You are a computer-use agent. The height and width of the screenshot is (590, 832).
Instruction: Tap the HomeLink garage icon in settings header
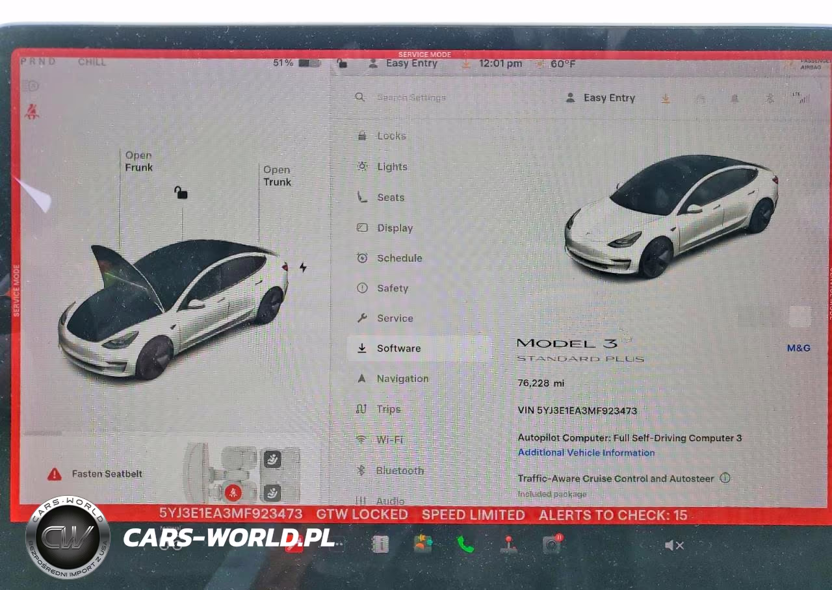(701, 99)
